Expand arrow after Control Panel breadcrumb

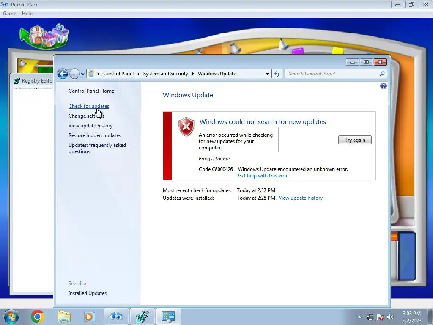click(138, 74)
